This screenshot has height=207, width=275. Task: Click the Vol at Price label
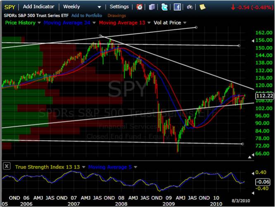[167, 23]
